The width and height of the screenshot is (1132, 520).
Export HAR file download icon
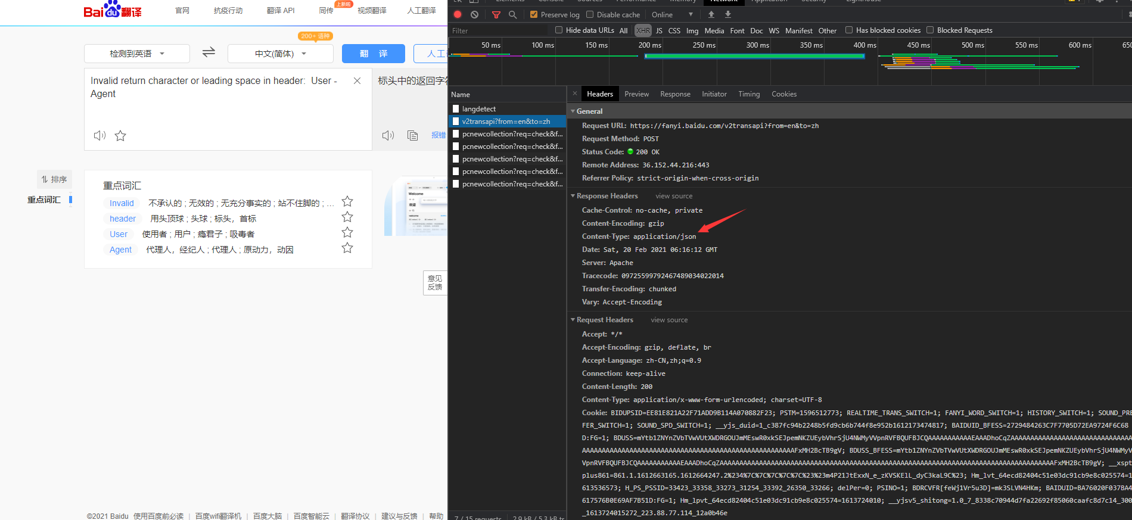[727, 14]
